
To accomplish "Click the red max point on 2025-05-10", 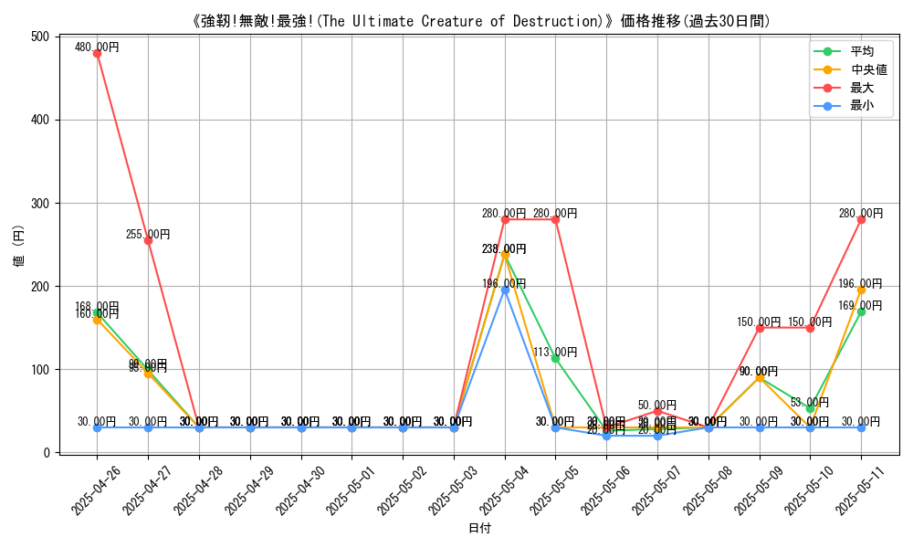I will click(x=810, y=328).
